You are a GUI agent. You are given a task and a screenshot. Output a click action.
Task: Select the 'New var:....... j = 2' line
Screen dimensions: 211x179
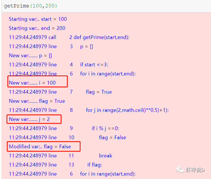coord(29,119)
